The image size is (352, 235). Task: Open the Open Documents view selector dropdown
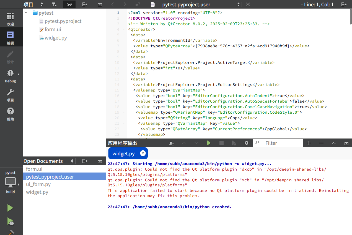(49, 161)
